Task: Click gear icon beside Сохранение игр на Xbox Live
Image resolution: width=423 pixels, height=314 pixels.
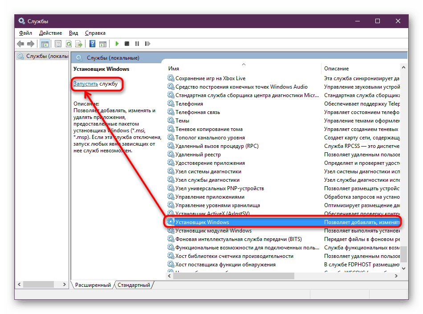Action: (x=171, y=78)
